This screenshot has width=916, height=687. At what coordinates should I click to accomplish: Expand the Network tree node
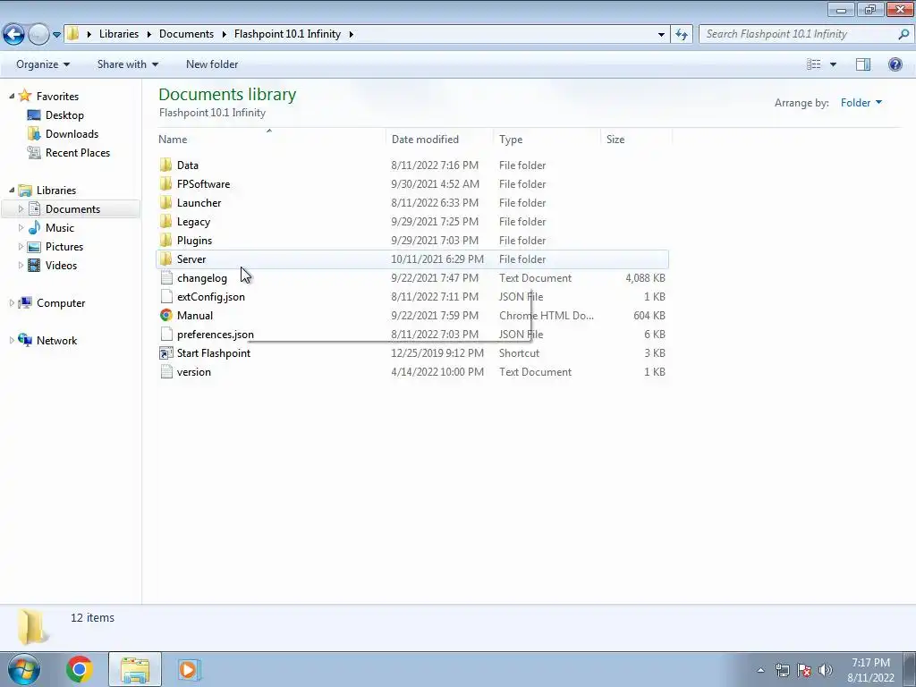click(12, 340)
